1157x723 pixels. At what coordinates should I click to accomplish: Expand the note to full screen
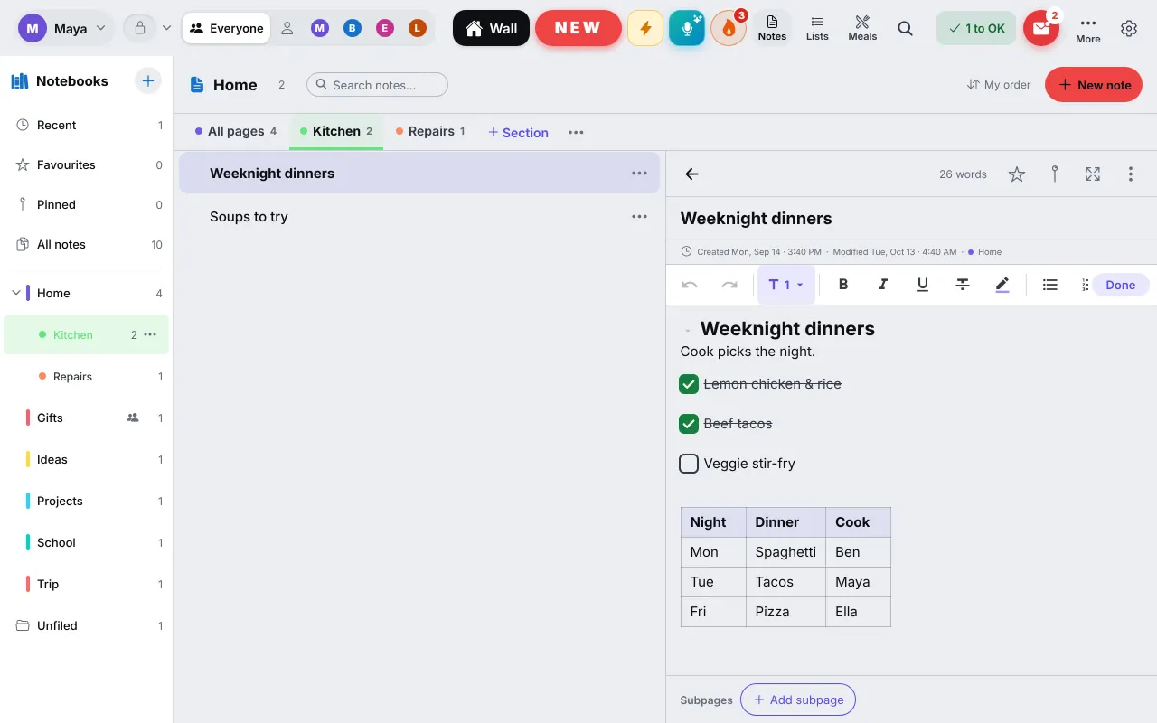pos(1093,174)
